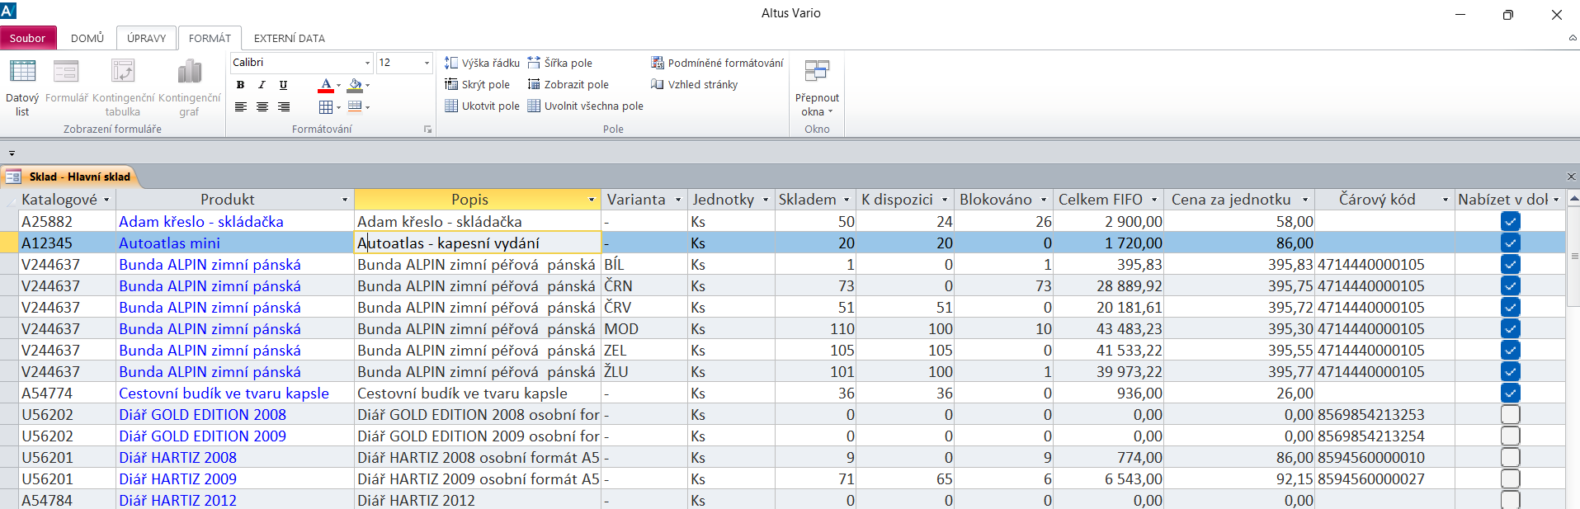Expand font color dropdown arrow
The width and height of the screenshot is (1580, 509).
click(x=338, y=85)
